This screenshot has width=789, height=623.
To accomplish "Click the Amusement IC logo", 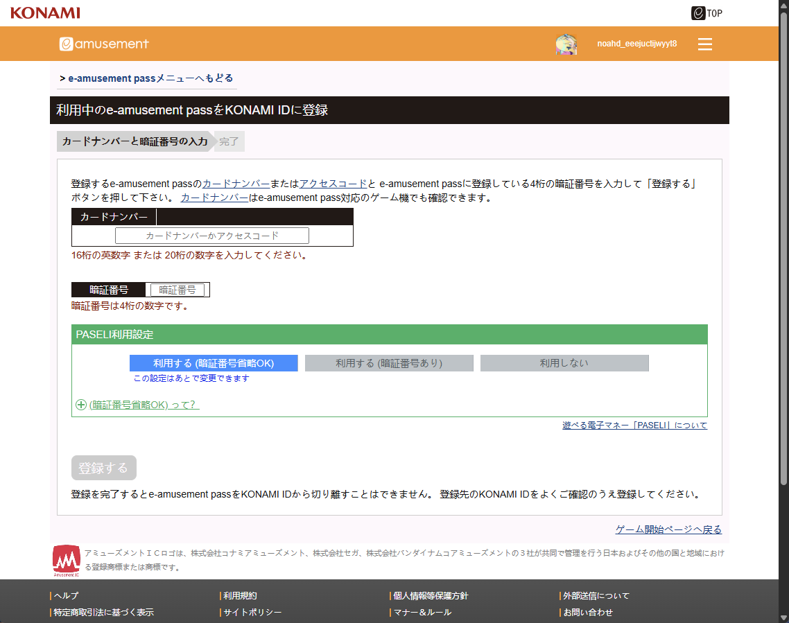I will pyautogui.click(x=67, y=561).
